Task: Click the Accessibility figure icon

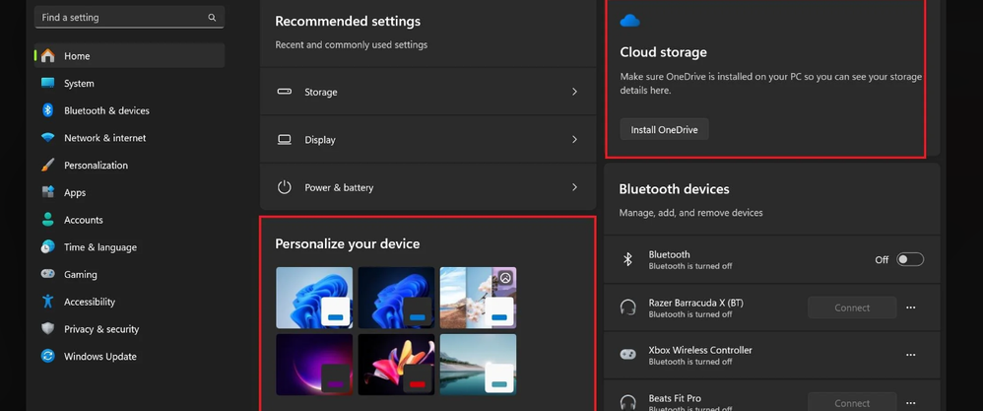Action: 47,302
